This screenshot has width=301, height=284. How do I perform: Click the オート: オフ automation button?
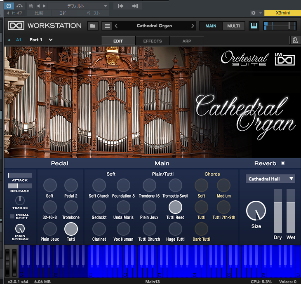(14, 13)
